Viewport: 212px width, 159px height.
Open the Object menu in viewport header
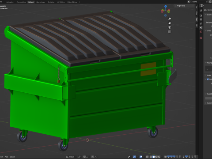[12, 157]
